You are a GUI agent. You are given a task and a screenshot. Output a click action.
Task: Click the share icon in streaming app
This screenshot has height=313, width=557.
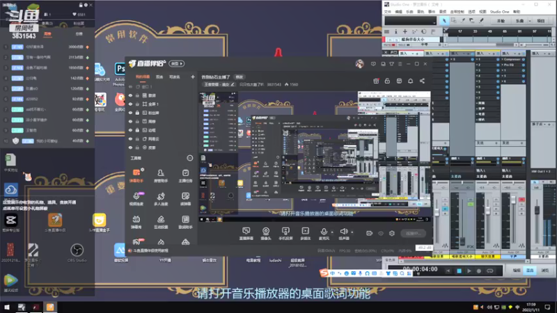click(x=422, y=81)
